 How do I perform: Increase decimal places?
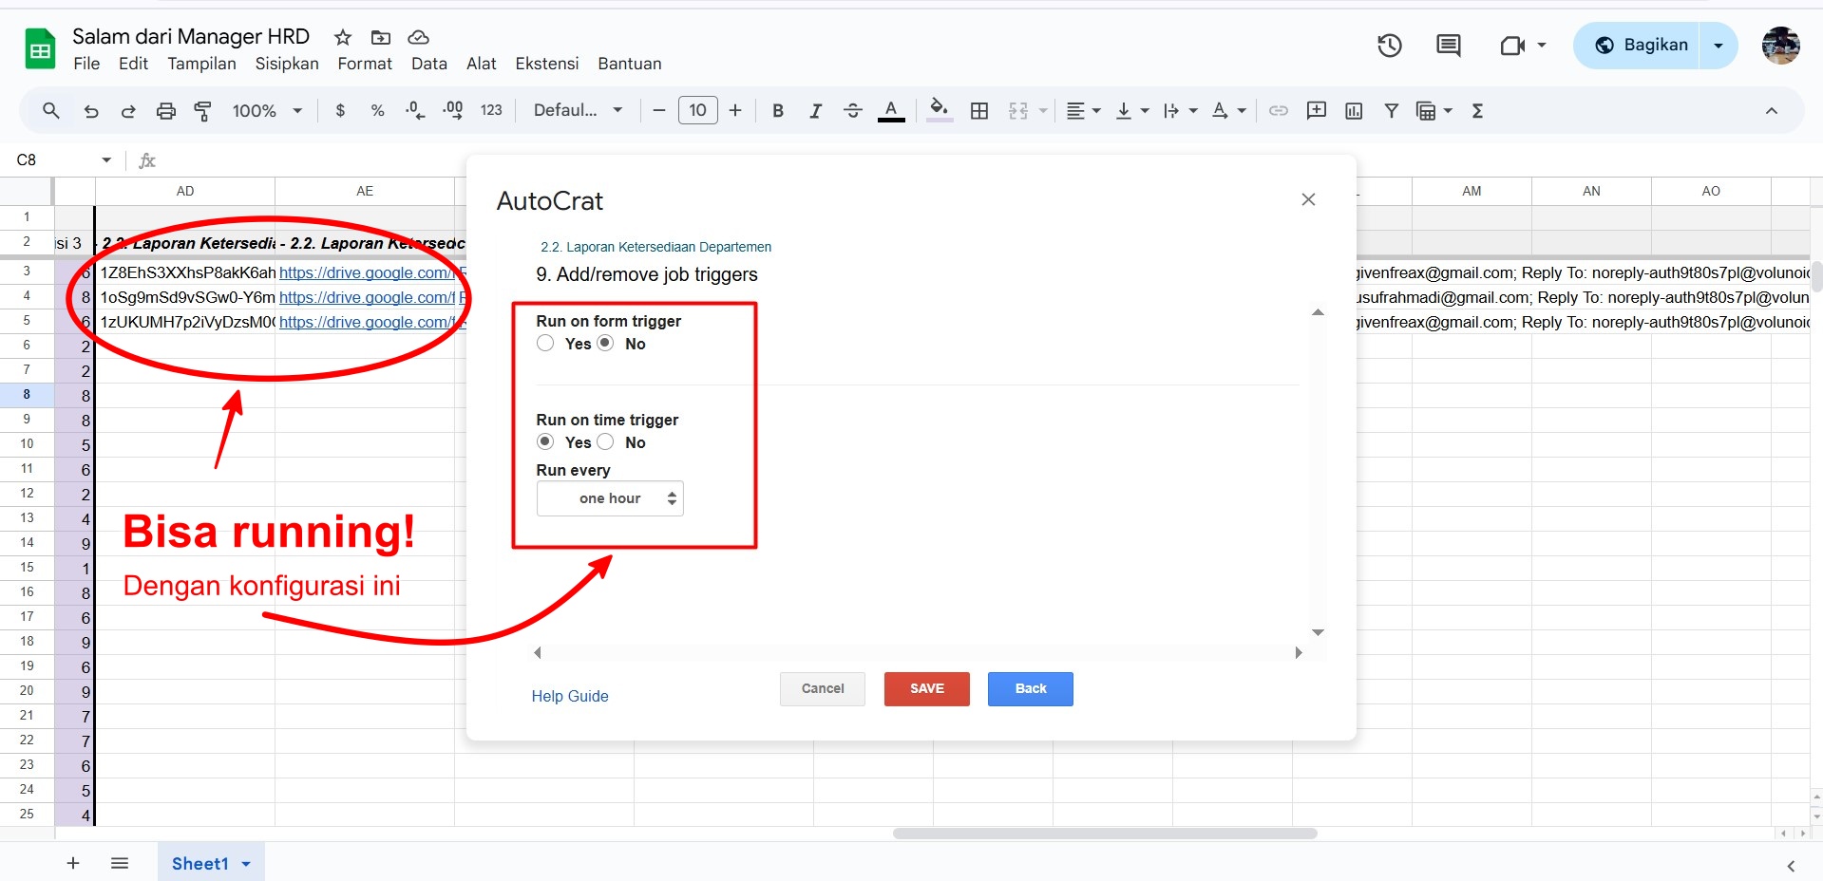tap(453, 110)
